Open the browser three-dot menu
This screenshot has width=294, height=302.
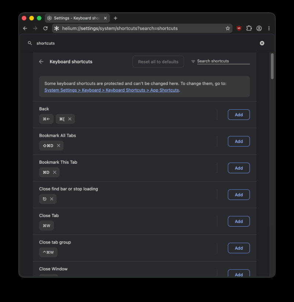(269, 28)
